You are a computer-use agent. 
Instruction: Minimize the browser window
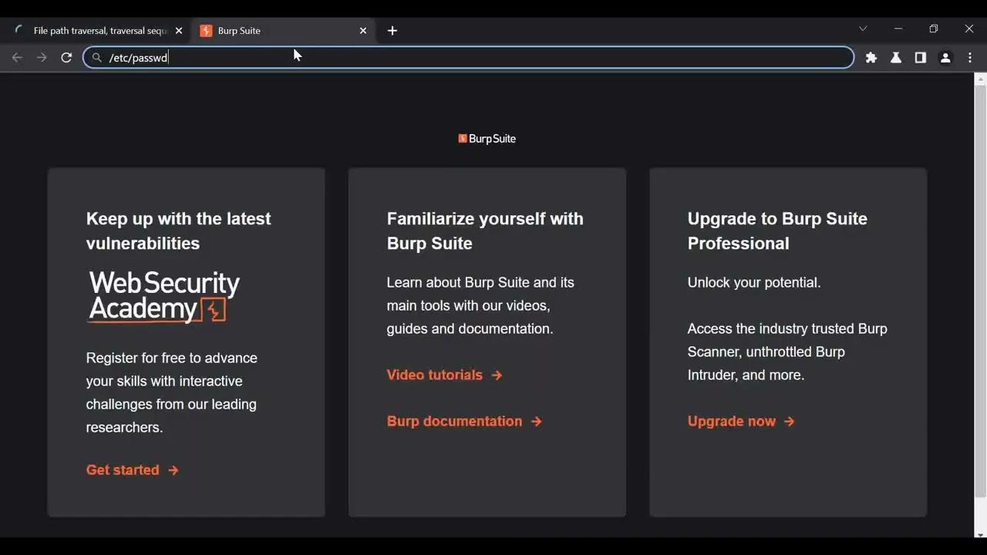898,29
